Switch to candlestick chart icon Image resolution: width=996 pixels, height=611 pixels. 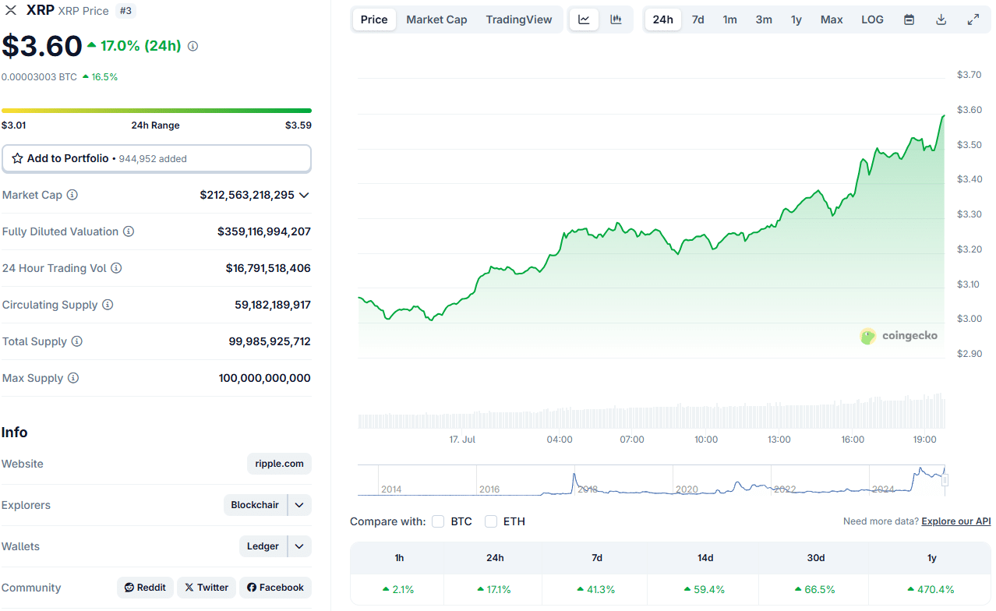[616, 19]
